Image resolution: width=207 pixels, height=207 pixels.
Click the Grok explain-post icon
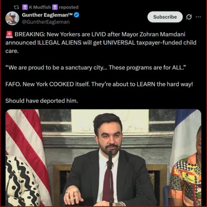tap(189, 17)
